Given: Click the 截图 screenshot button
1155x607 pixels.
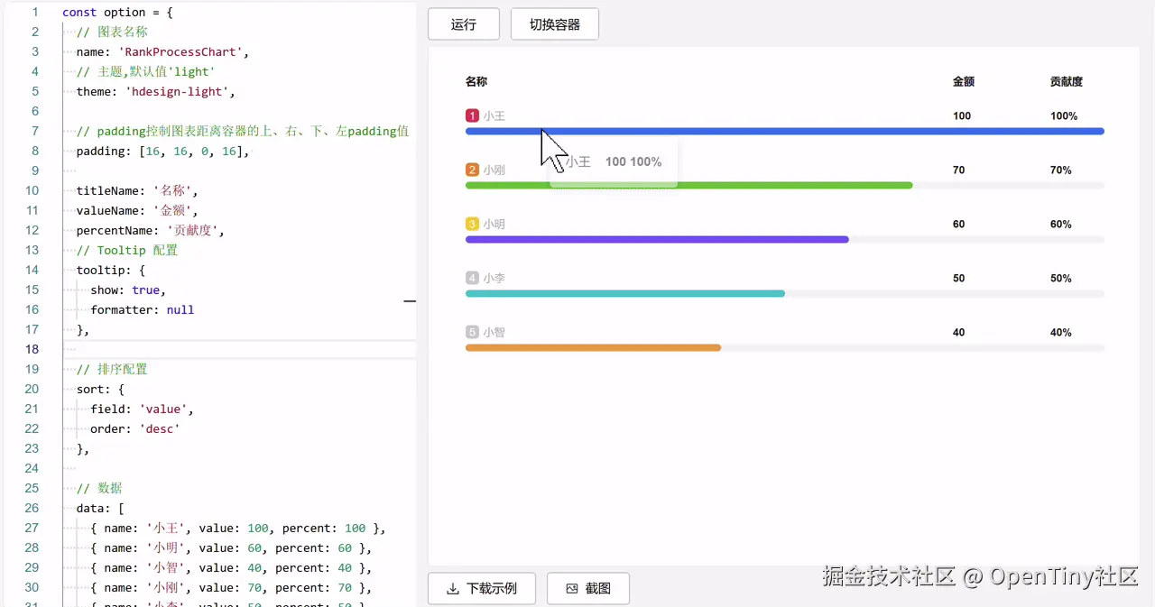Looking at the screenshot, I should [x=587, y=588].
